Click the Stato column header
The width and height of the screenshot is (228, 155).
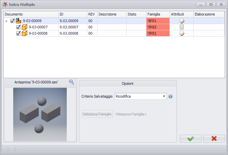point(136,15)
